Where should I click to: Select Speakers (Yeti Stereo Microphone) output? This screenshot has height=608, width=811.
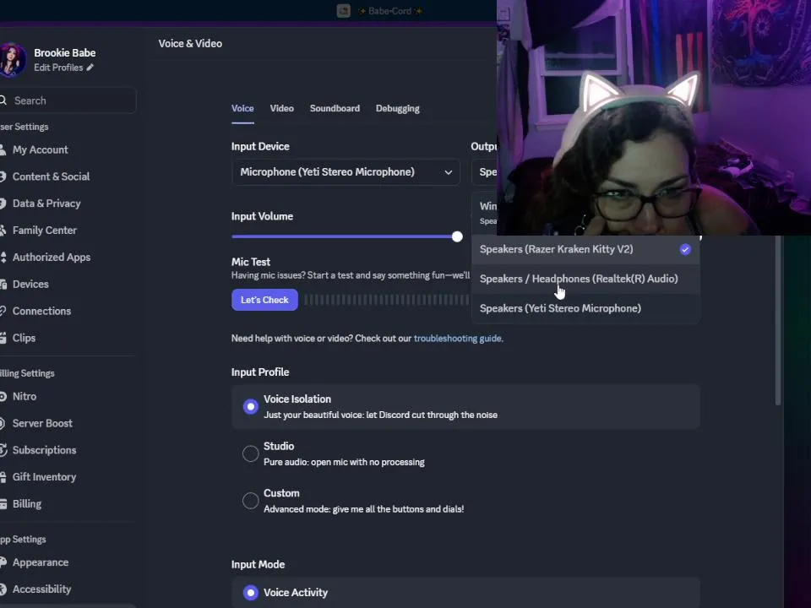(x=585, y=309)
